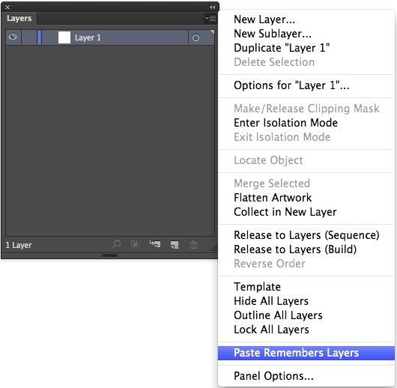Switch to the Layers tab
This screenshot has width=397, height=388.
pyautogui.click(x=19, y=18)
